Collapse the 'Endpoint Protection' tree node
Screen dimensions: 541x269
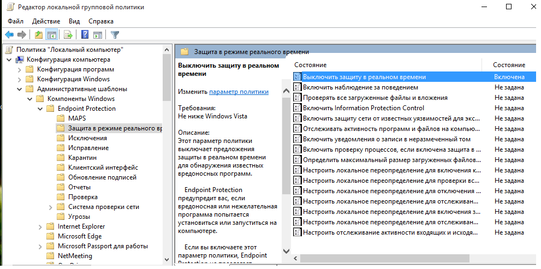coord(40,109)
